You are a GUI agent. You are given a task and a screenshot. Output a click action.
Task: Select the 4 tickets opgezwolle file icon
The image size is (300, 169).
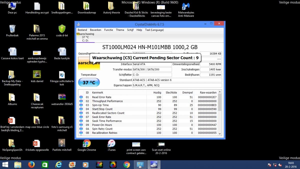(x=37, y=145)
